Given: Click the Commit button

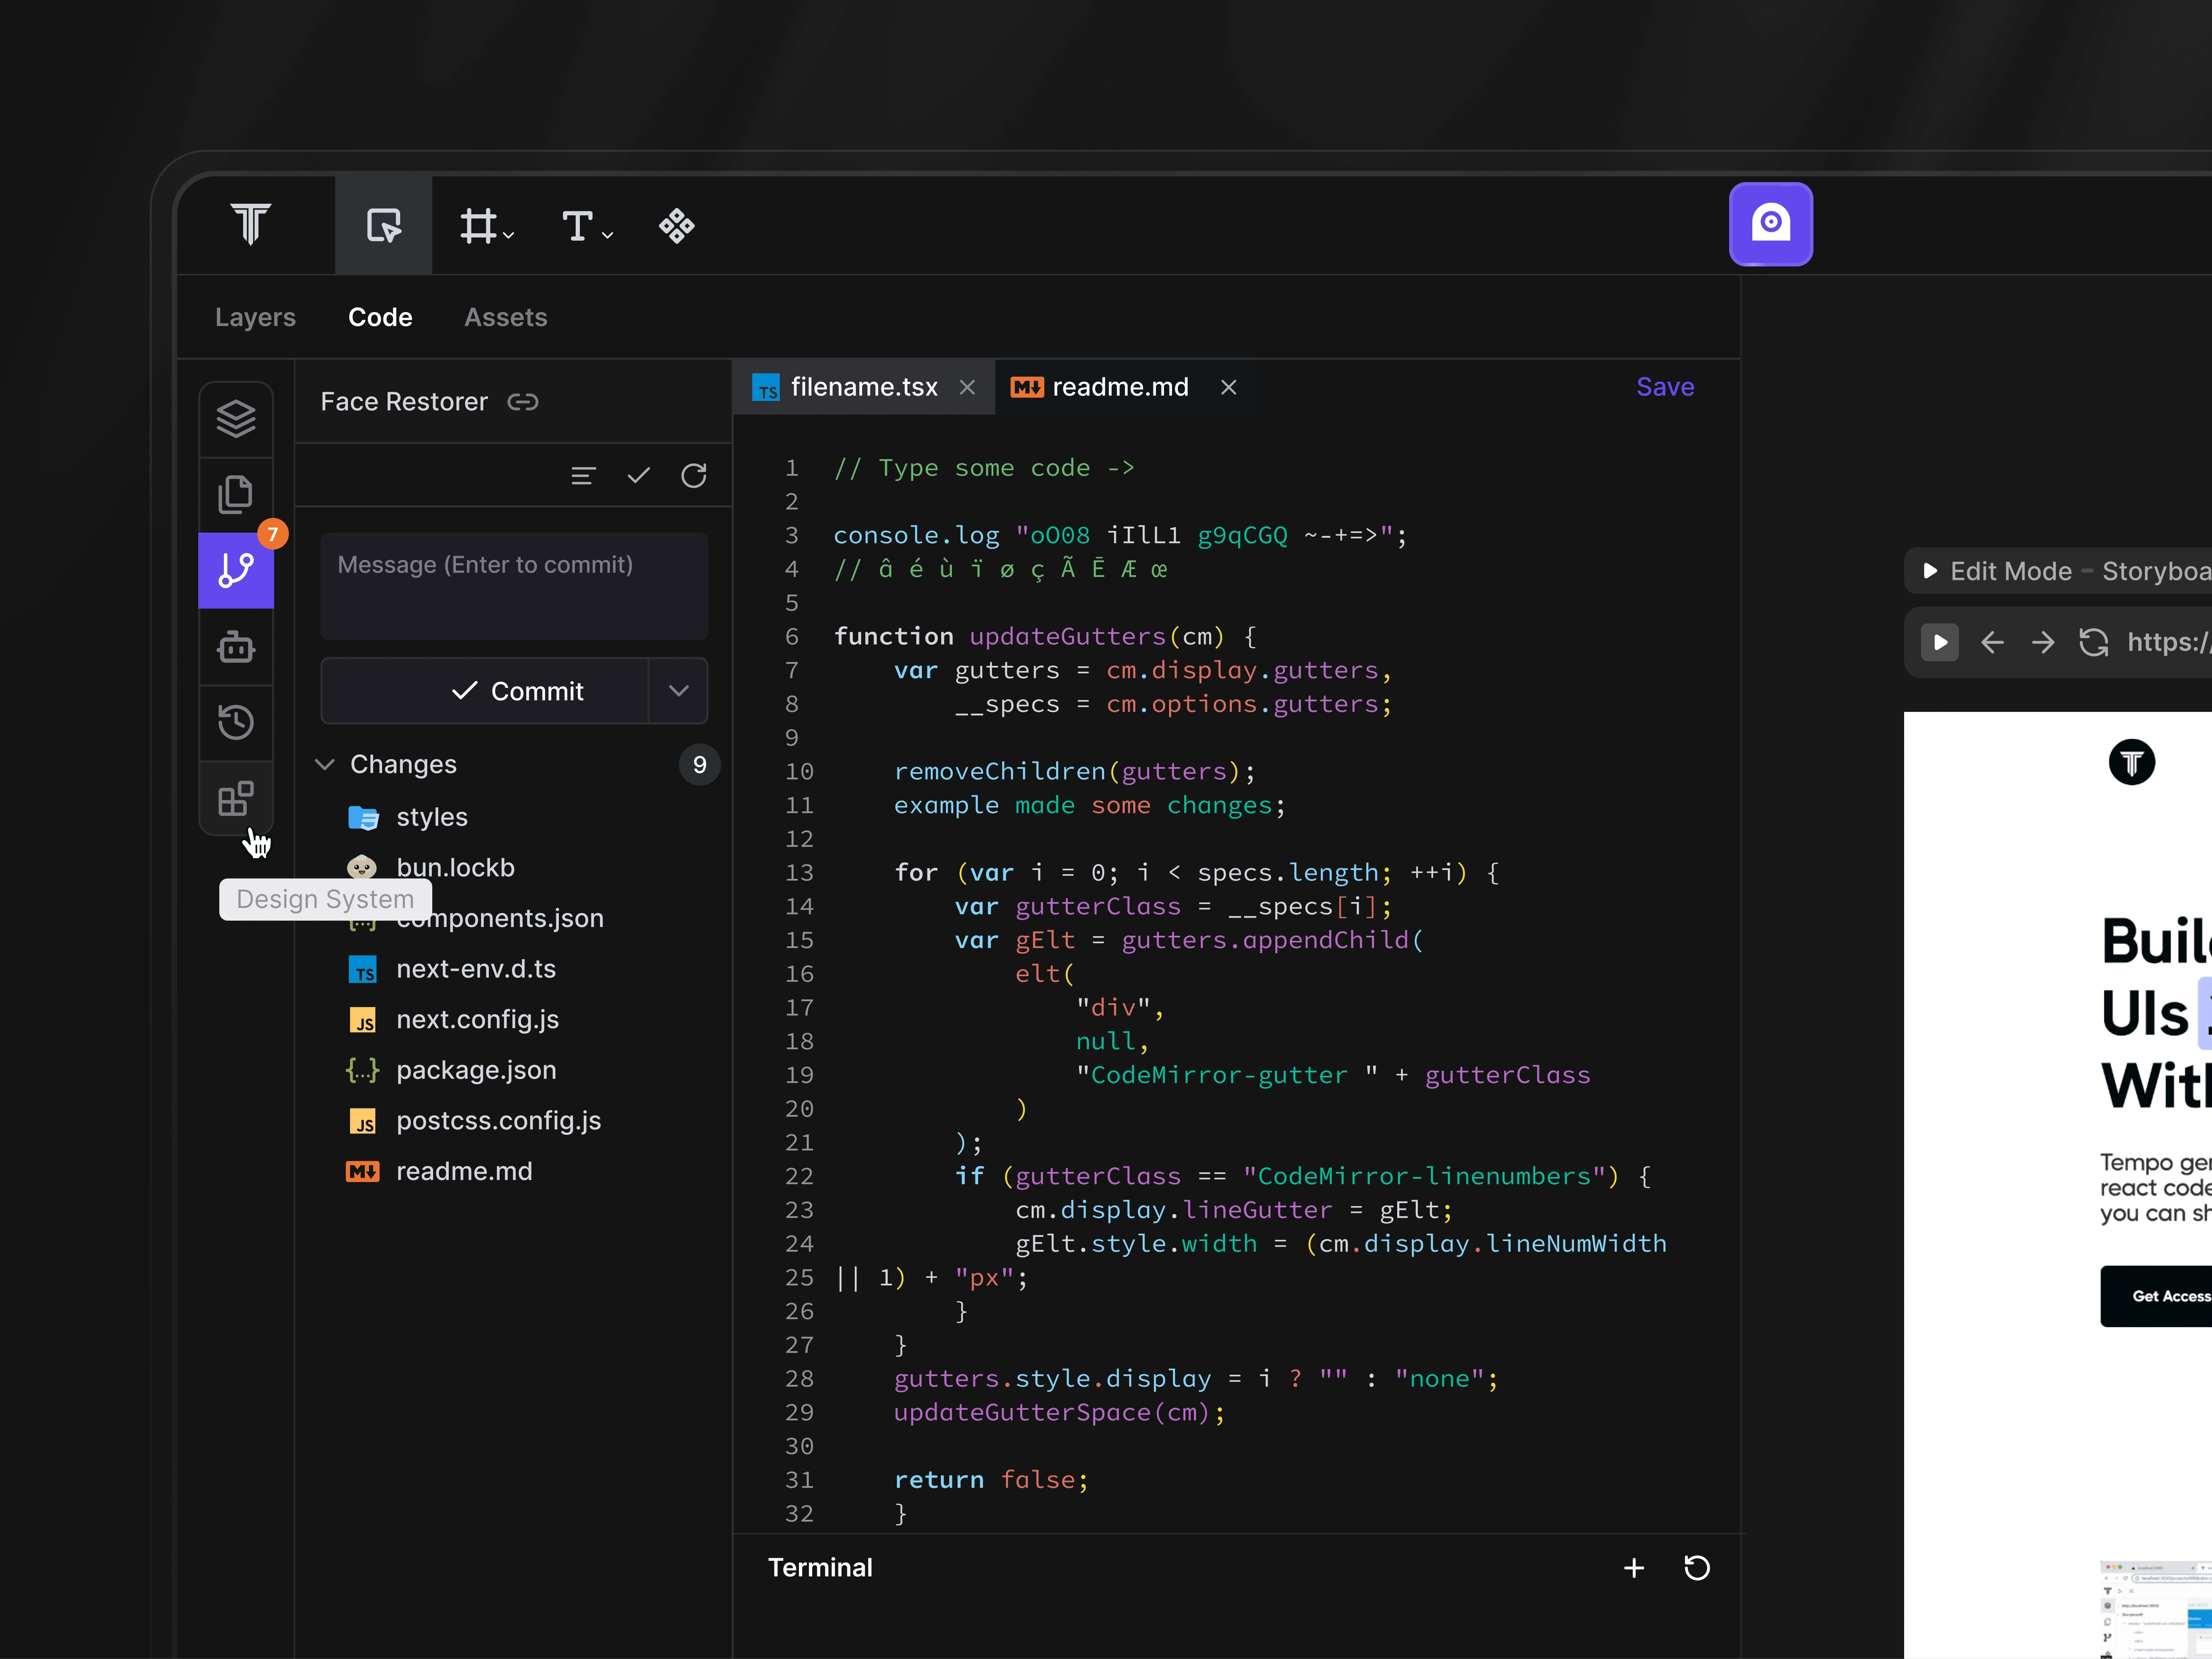Looking at the screenshot, I should (x=485, y=691).
